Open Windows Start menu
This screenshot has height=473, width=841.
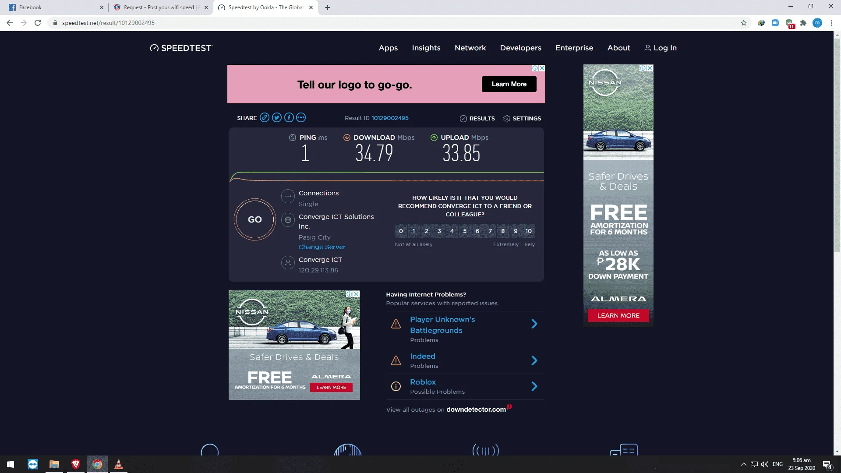[11, 464]
